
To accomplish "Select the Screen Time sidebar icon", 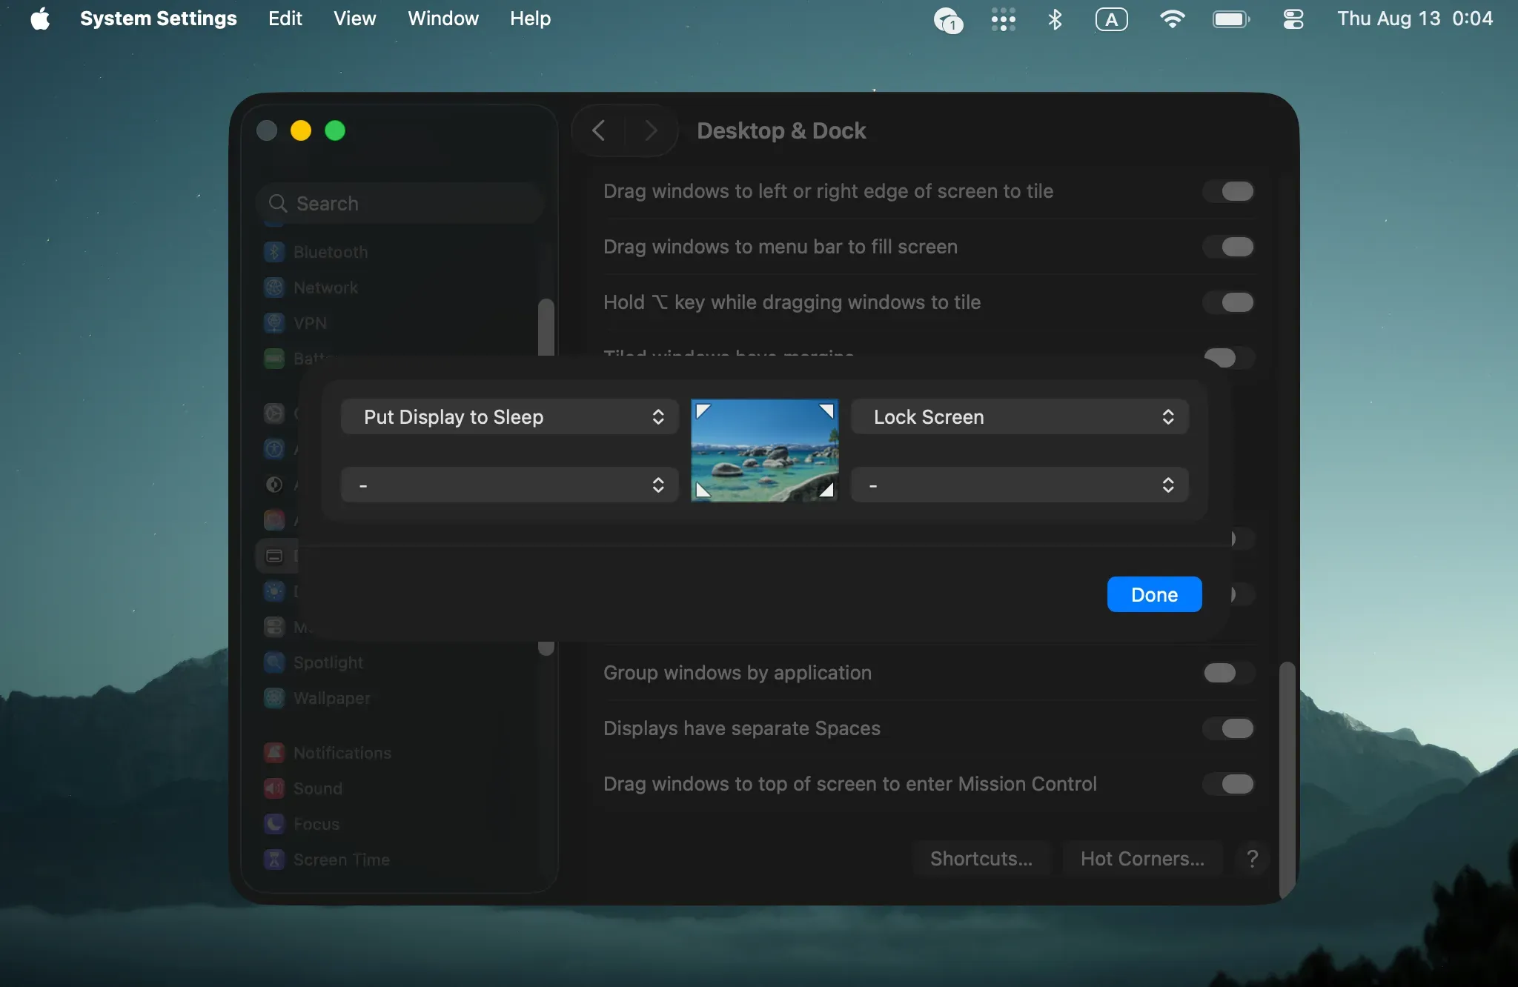I will (274, 860).
